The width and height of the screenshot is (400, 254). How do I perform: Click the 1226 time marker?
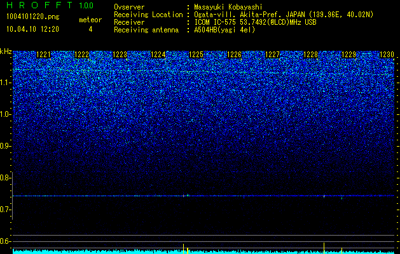234,55
